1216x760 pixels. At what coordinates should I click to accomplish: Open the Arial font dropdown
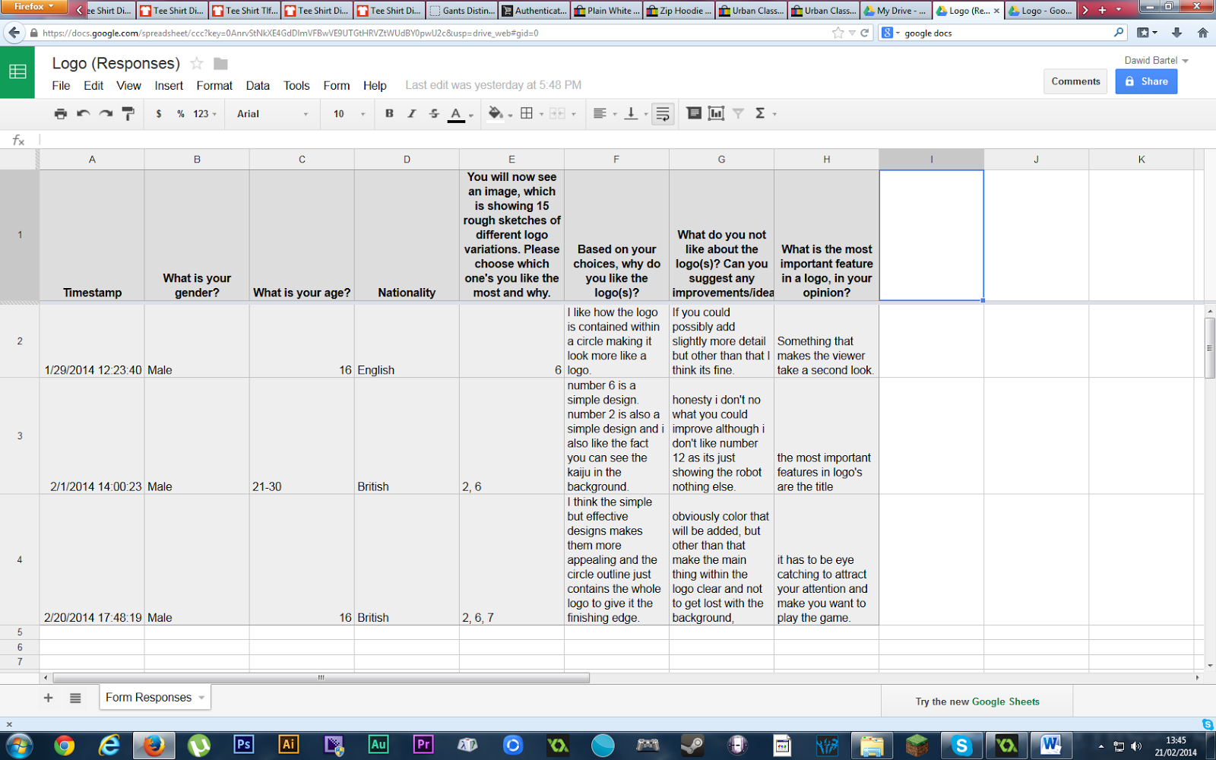(x=272, y=113)
